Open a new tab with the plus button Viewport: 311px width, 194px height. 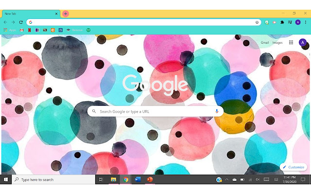66,14
